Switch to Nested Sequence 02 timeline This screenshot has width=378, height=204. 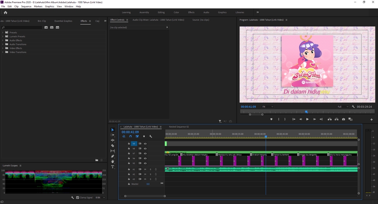(x=179, y=127)
